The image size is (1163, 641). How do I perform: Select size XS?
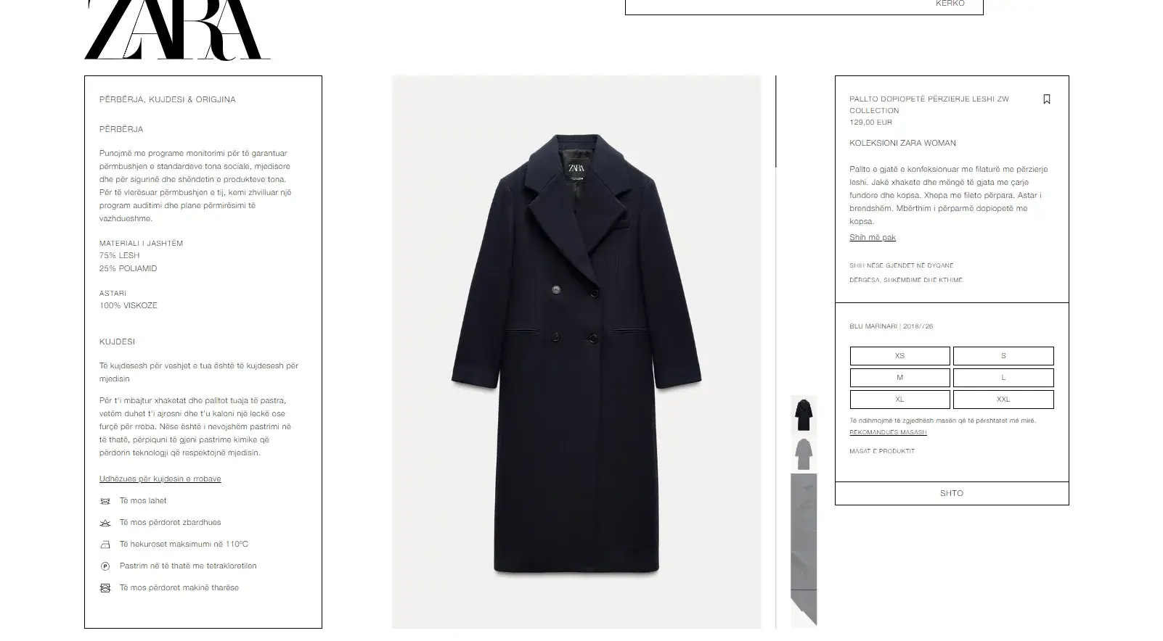899,356
